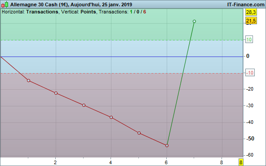Click the 'Points' vertical axis setting text
This screenshot has height=166, width=266.
click(x=88, y=12)
